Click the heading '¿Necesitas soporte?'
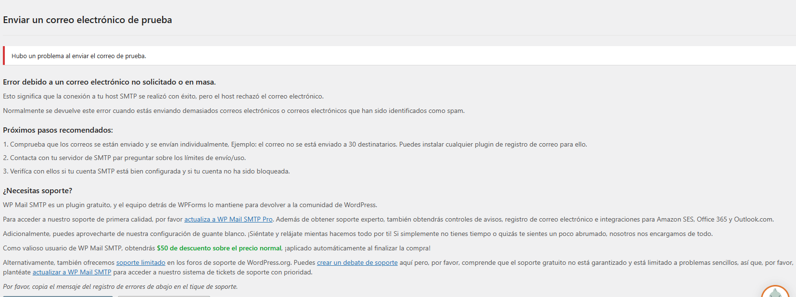 click(38, 190)
